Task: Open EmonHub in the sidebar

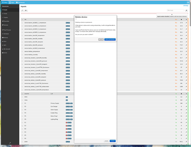Action: pyautogui.click(x=10, y=21)
